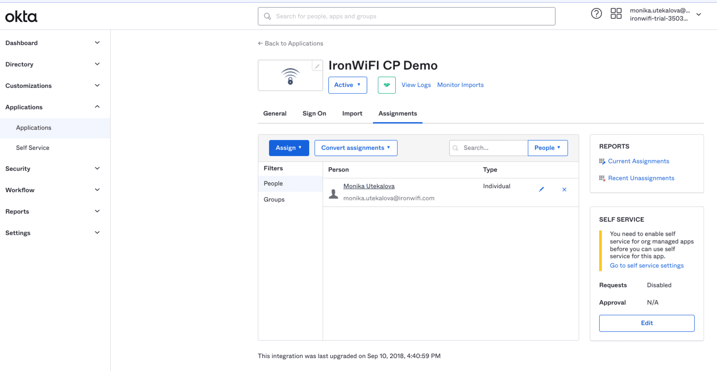Viewport: 717px width, 371px height.
Task: Click the monika.utekalova@ironwifi.com email text
Action: [x=389, y=198]
